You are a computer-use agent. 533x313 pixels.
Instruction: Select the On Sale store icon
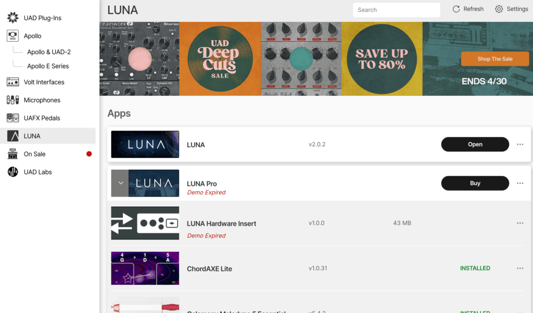click(12, 154)
